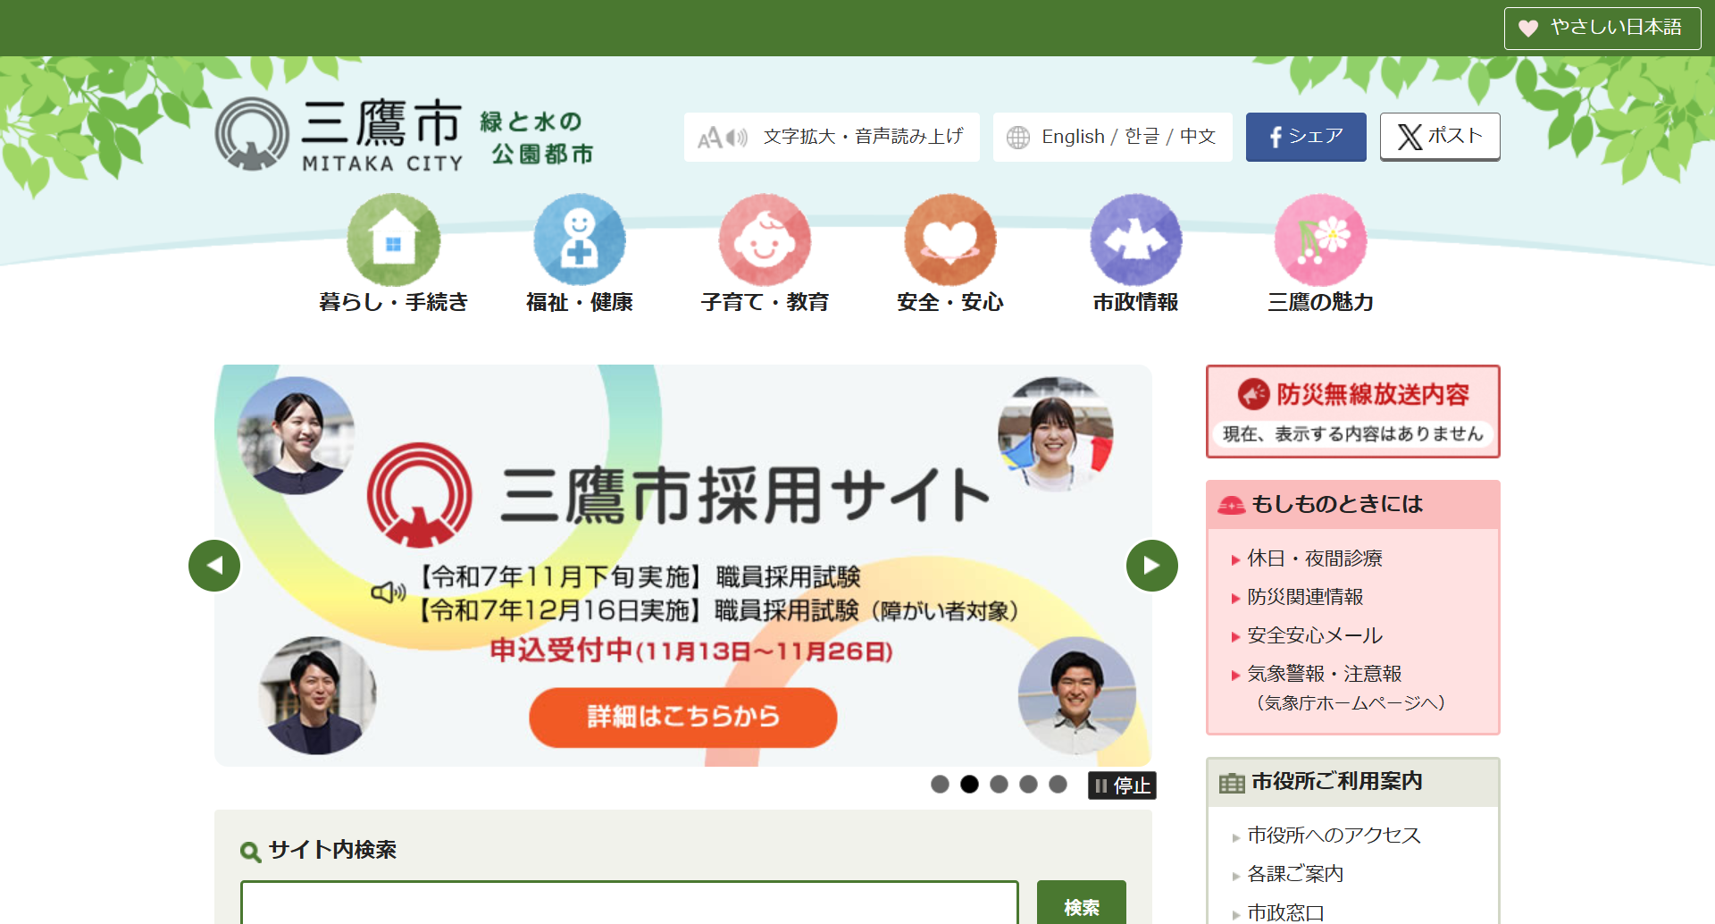1715x924 pixels.
Task: Click the 暮らし・手続き house icon
Action: coord(393,240)
